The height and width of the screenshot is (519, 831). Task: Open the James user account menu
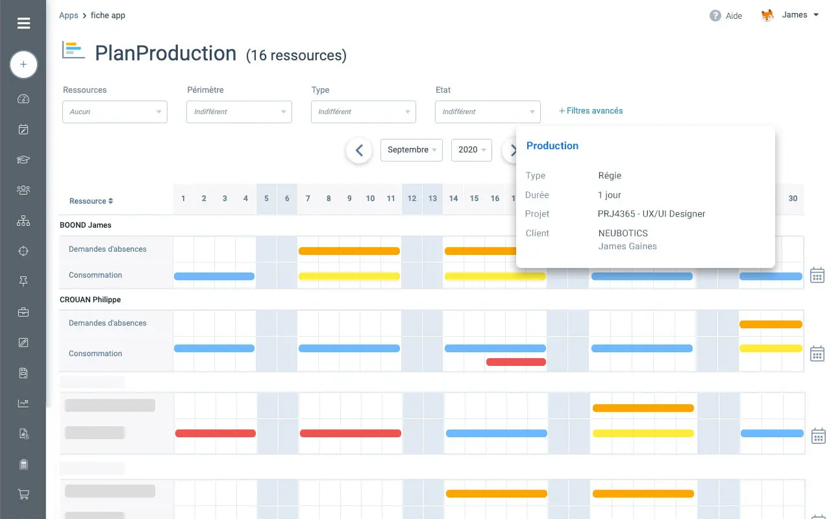tap(790, 15)
